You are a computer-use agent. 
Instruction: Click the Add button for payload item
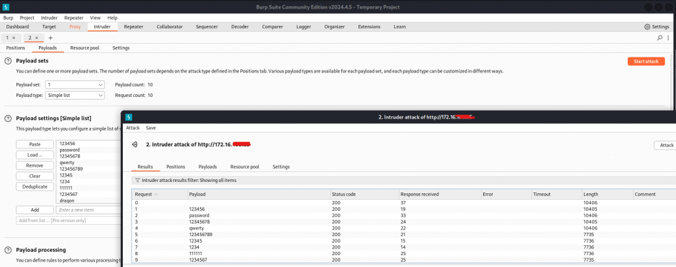point(35,210)
